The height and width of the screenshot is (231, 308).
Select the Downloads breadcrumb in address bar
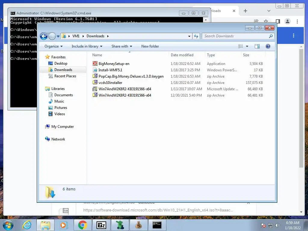(x=95, y=36)
